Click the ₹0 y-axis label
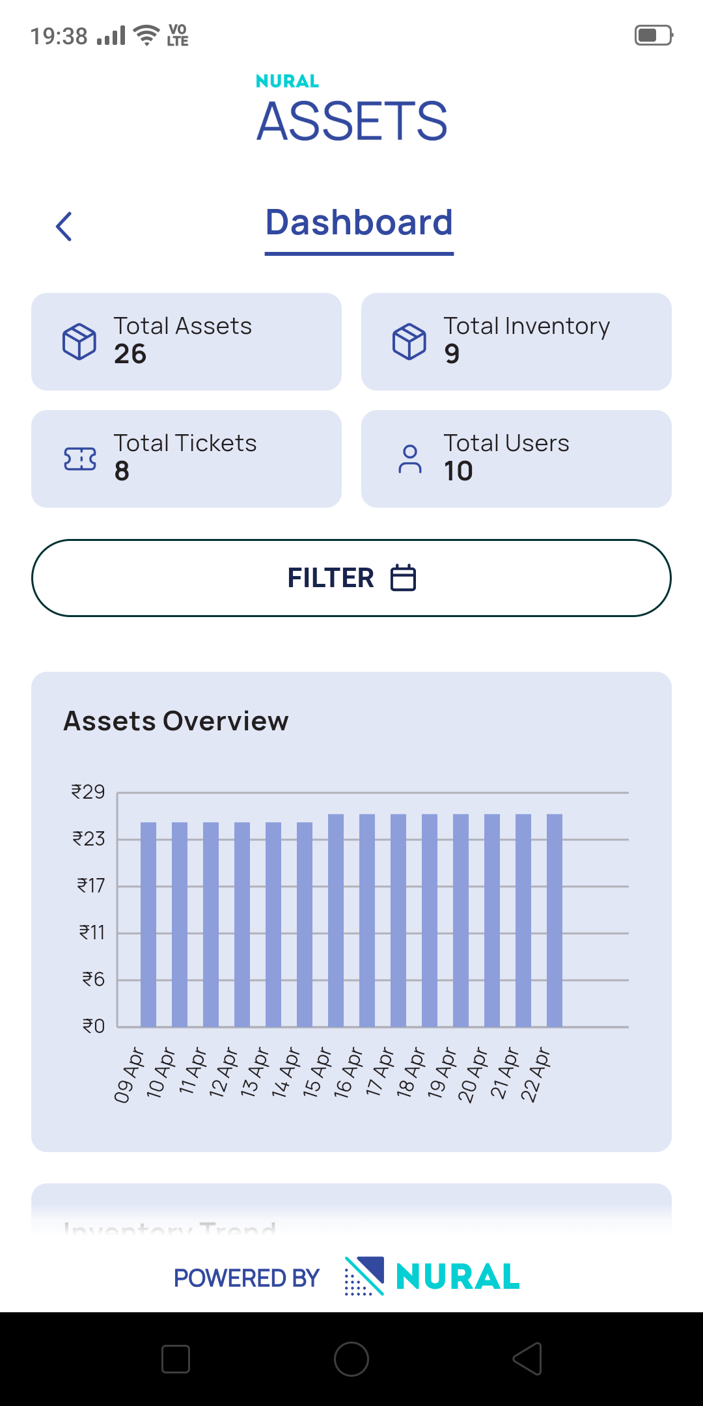Image resolution: width=703 pixels, height=1406 pixels. (93, 1027)
